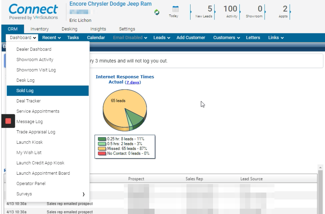
Task: Open My Wish List entry
Action: (x=48, y=153)
